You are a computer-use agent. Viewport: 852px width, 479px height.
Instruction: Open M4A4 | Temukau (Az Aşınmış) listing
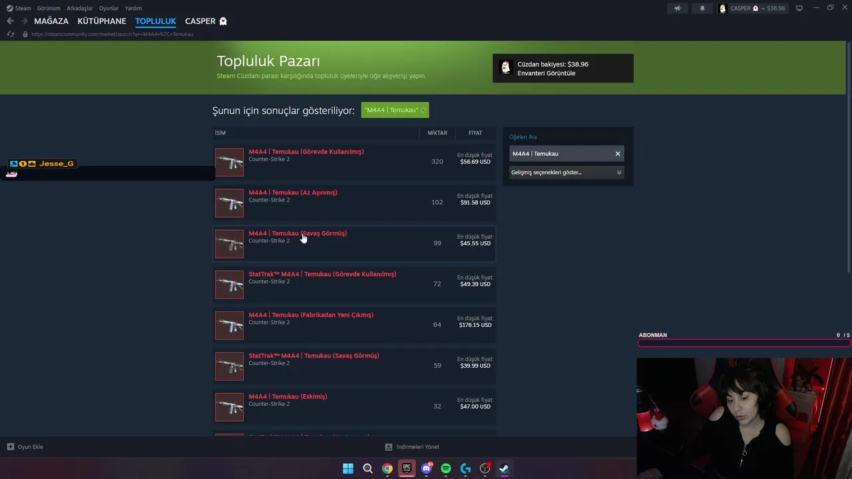point(293,192)
